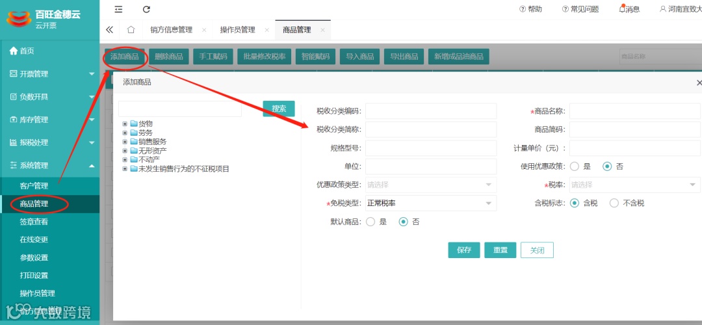Open 操作员管理 in sidebar
This screenshot has width=702, height=325.
49,293
